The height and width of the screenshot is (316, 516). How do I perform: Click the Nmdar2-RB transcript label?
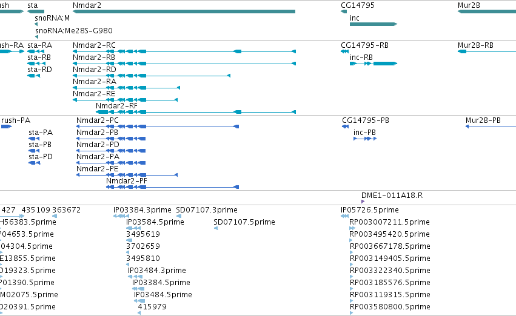(94, 58)
